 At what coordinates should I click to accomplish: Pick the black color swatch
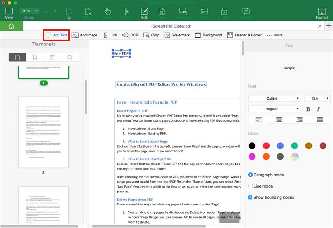pos(252,146)
